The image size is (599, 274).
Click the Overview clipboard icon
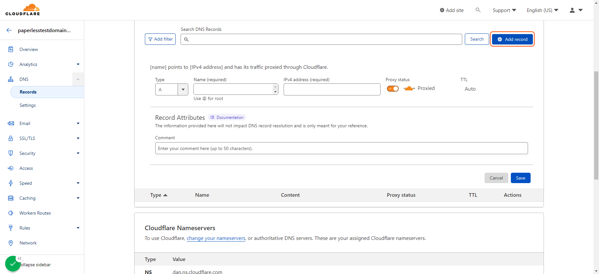11,49
